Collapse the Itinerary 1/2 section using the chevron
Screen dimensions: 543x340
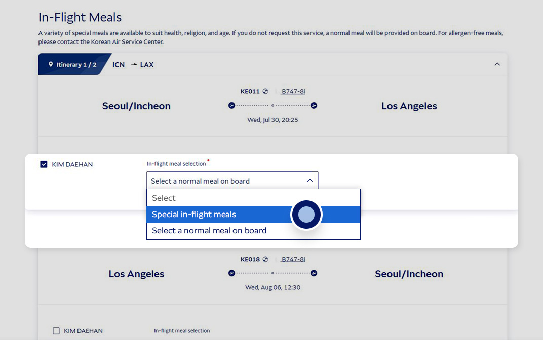pos(497,64)
